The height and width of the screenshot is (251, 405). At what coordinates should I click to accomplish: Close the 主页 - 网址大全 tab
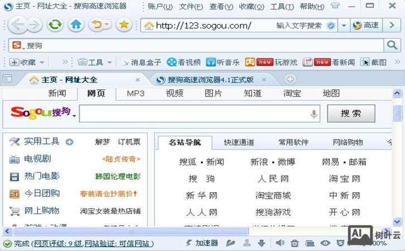(x=138, y=80)
